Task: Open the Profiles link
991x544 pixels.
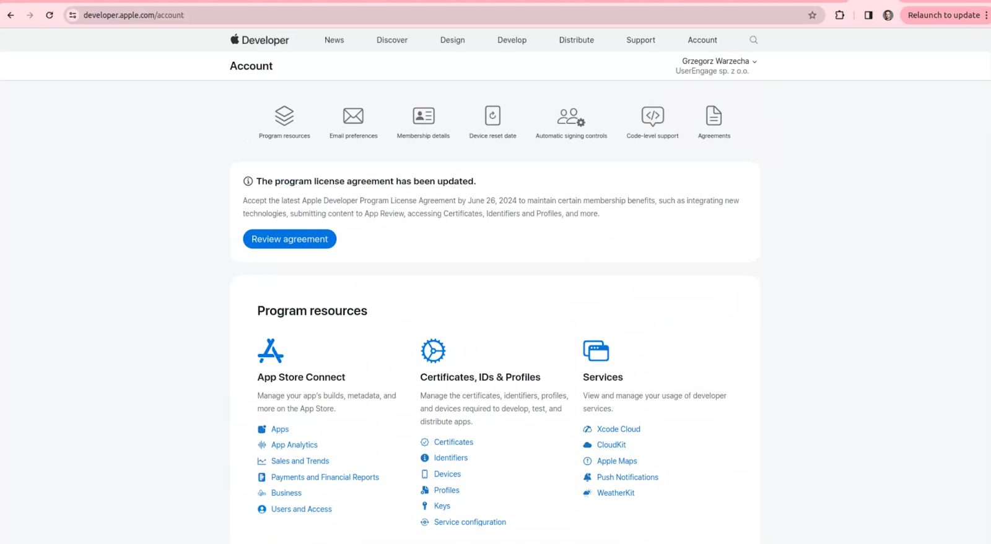Action: point(447,490)
